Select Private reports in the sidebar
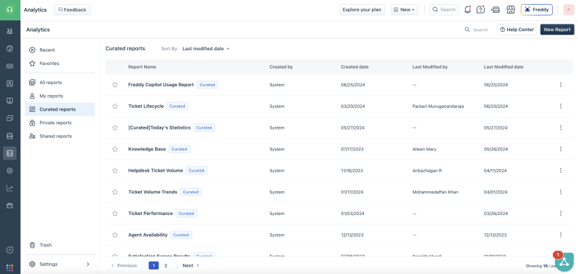The height and width of the screenshot is (274, 578). (60, 123)
